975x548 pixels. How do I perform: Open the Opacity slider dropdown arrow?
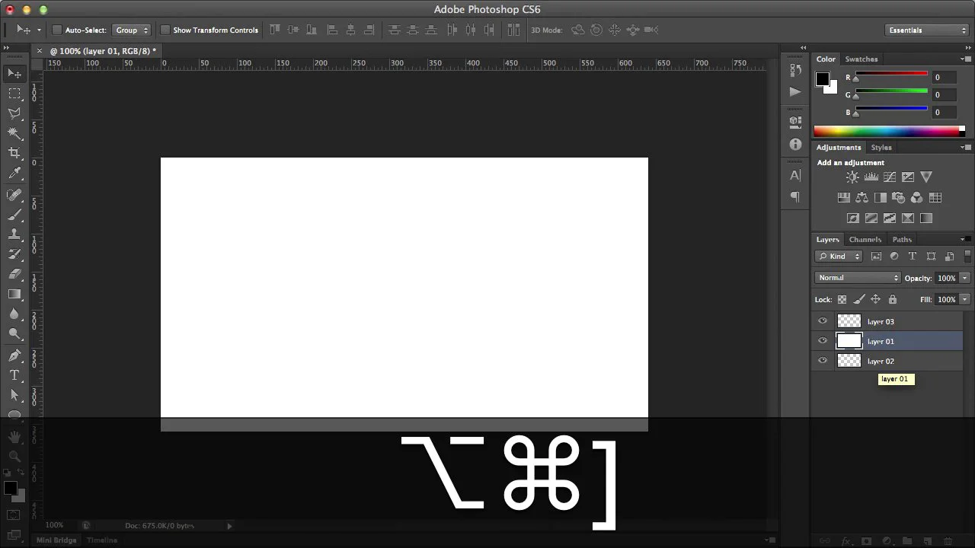[965, 278]
